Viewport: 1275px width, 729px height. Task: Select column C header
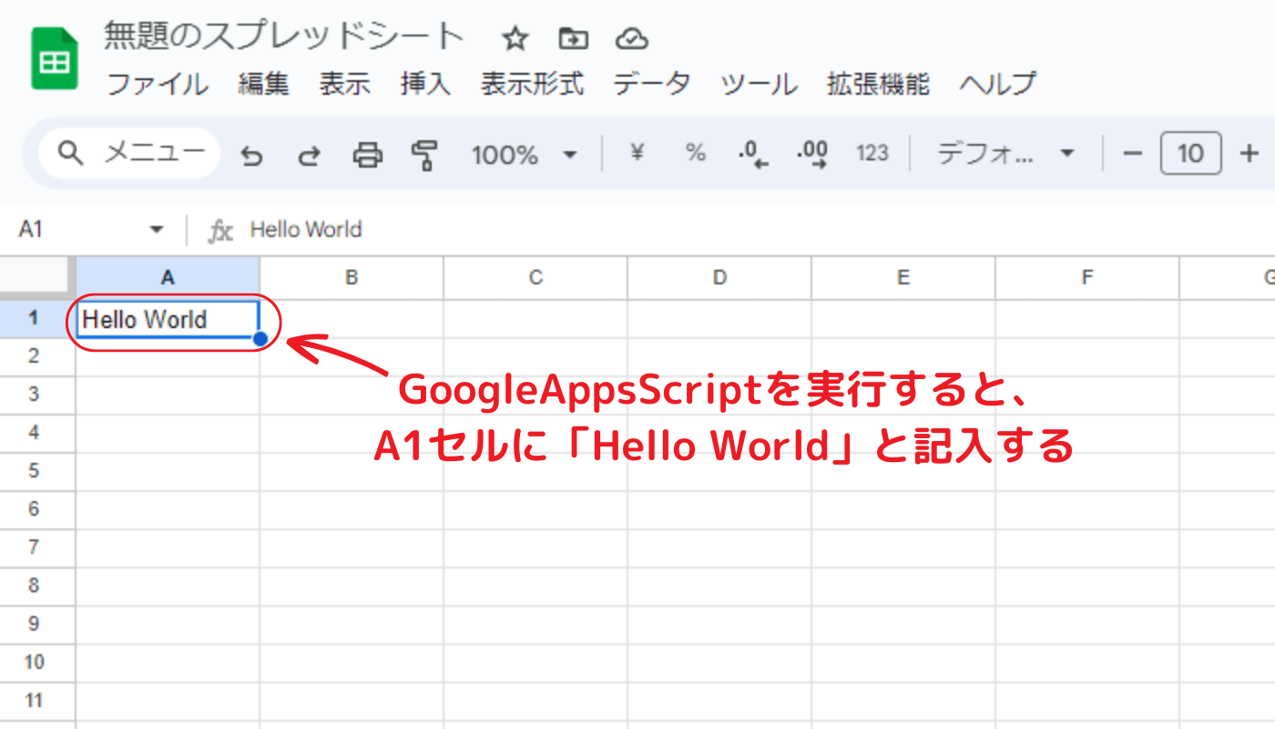point(535,278)
